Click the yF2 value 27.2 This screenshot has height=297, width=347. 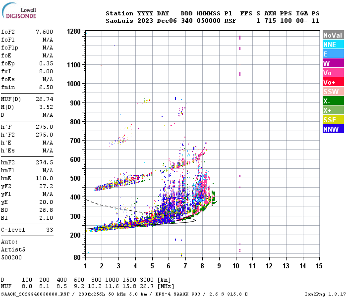click(x=46, y=186)
